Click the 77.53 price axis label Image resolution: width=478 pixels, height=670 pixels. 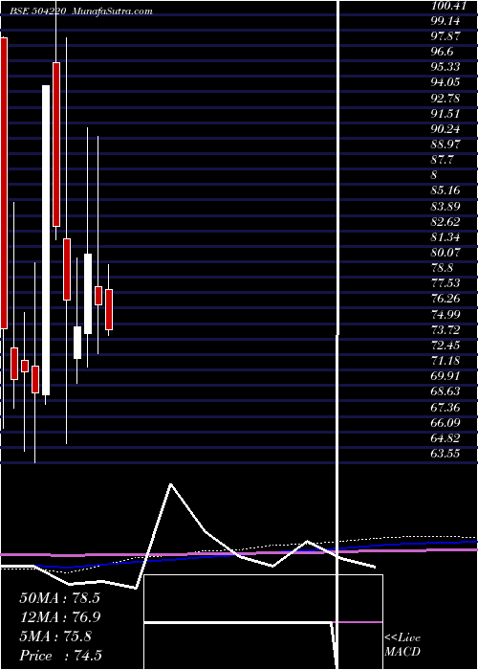point(445,283)
